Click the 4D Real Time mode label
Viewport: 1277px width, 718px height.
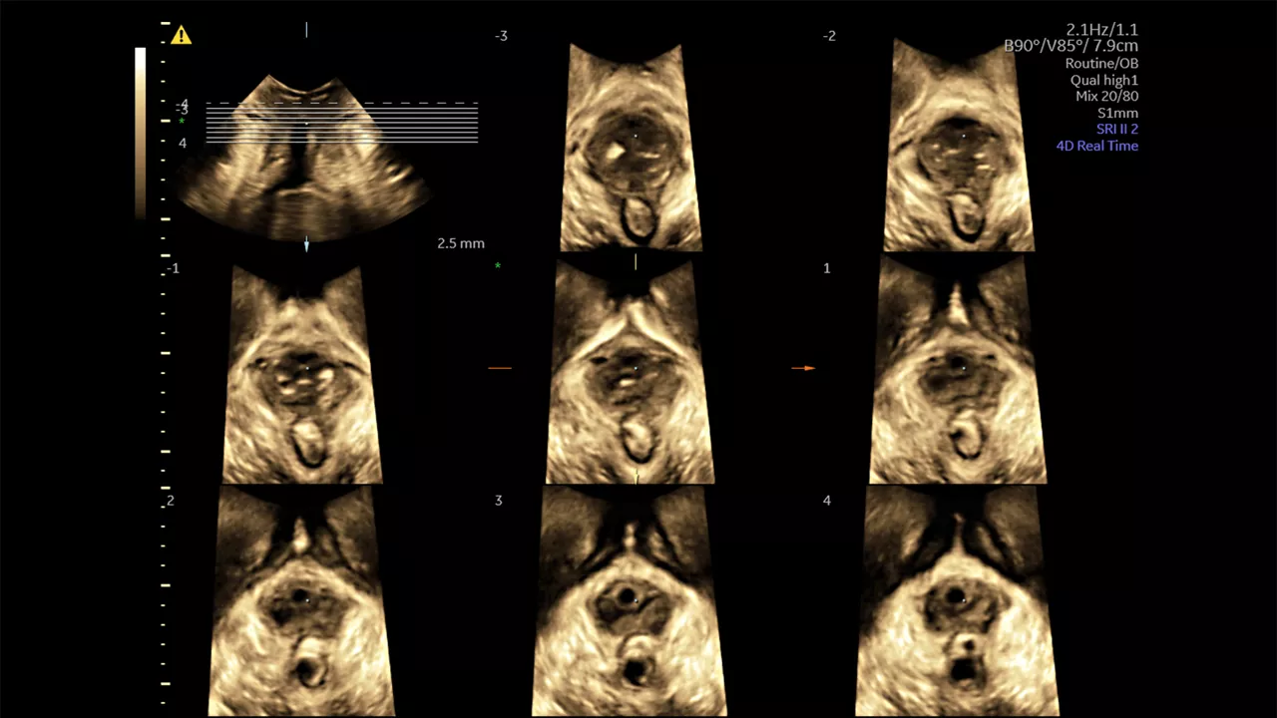click(1097, 146)
